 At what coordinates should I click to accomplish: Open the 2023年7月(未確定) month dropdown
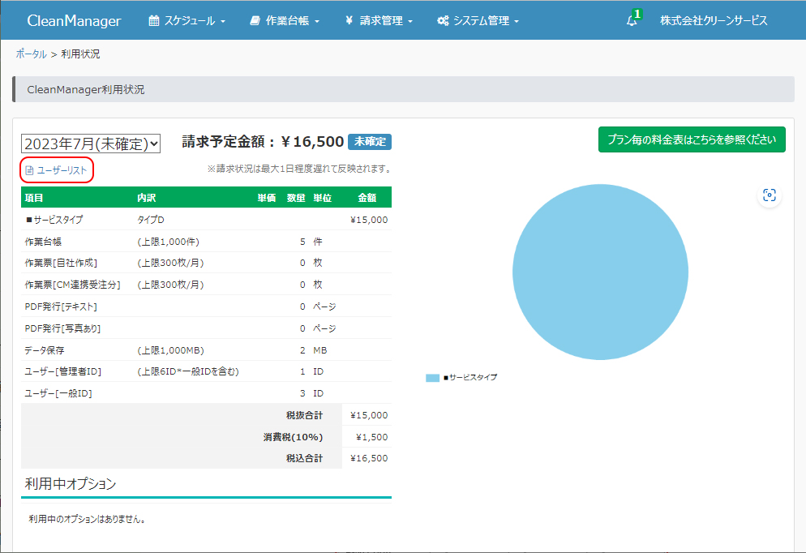pos(91,144)
